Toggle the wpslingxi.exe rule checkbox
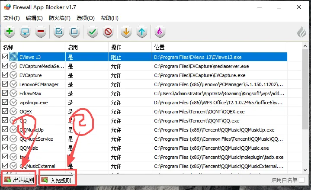Screen dimensions: 311x190 [5, 102]
